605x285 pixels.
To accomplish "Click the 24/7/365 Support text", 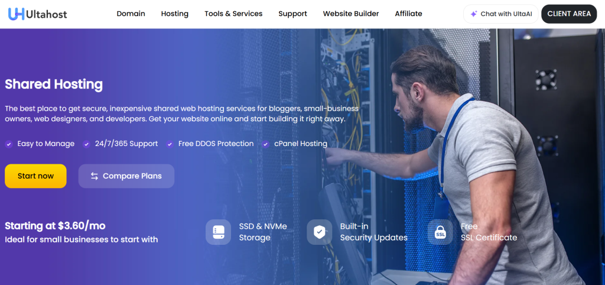I will click(126, 144).
